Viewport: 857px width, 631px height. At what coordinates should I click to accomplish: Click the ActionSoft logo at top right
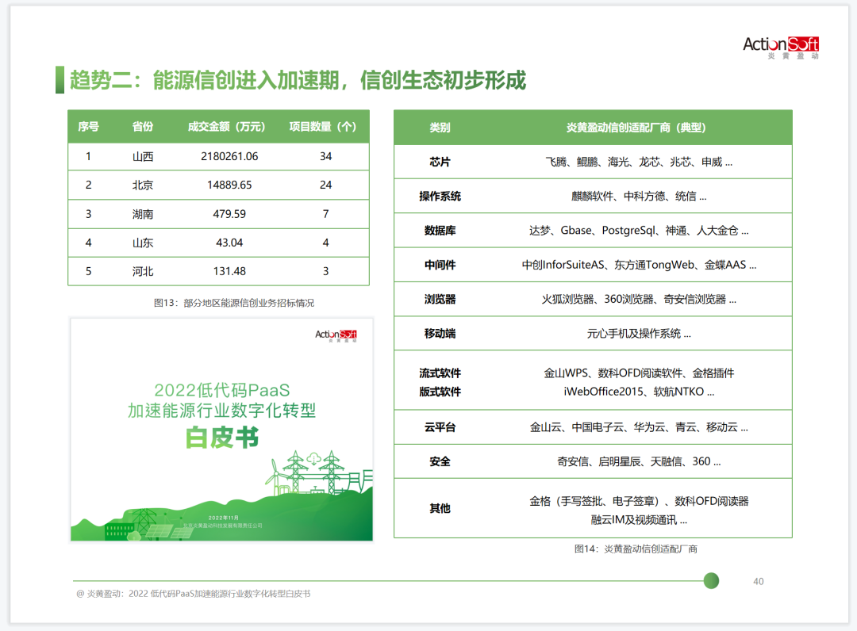pyautogui.click(x=780, y=46)
